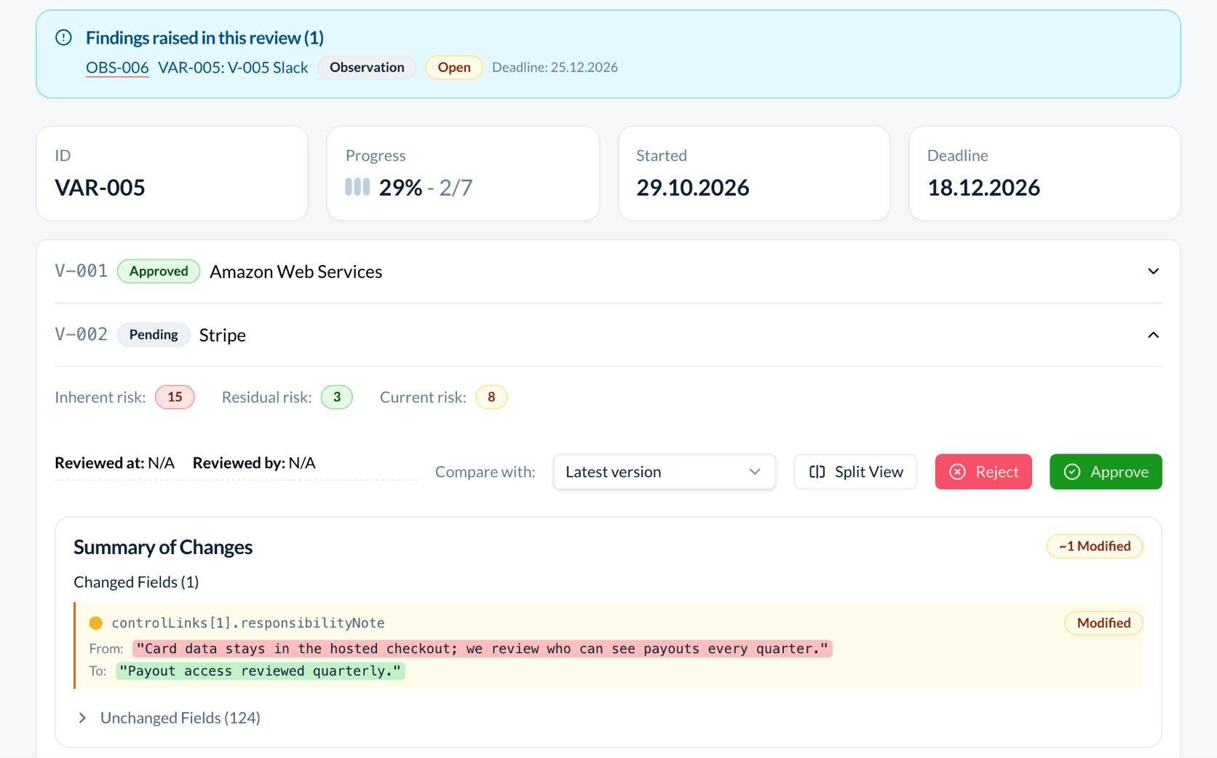
Task: Click the Findings raised in this review heading
Action: pyautogui.click(x=205, y=38)
